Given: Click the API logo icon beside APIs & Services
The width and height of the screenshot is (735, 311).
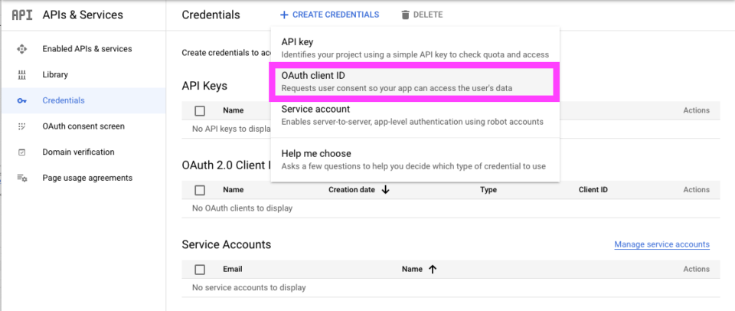Looking at the screenshot, I should click(x=22, y=15).
